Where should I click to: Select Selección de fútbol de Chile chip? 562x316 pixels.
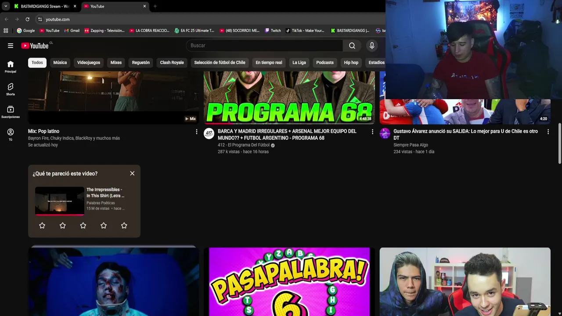coord(220,62)
